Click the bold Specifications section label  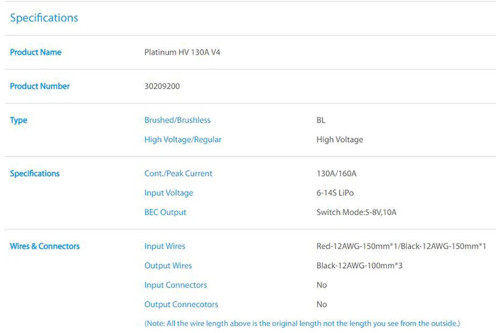point(35,174)
